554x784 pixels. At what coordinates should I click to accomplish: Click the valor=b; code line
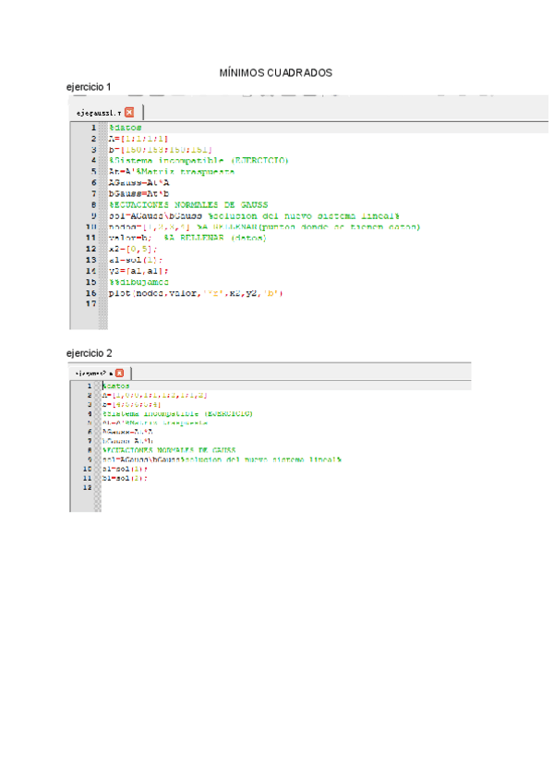127,238
